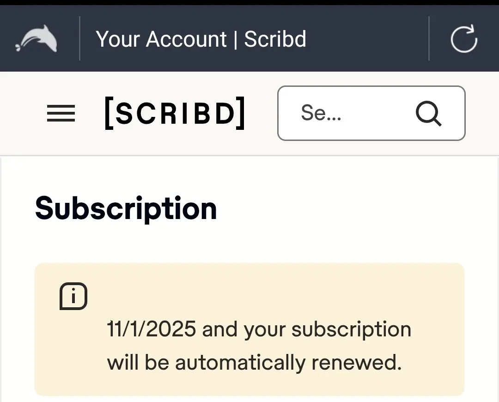Viewport: 499px width, 402px height.
Task: Click the black status strip at the top
Action: pos(249,3)
